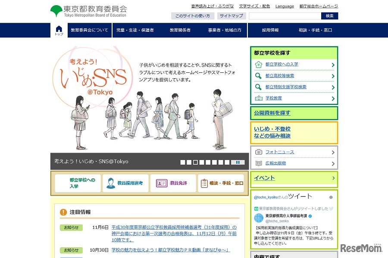Open the 採用情報 navigation menu

pos(271,30)
